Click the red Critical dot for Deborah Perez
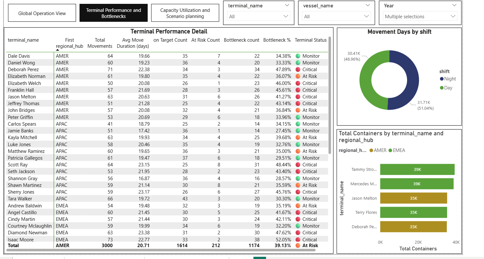 coord(298,70)
